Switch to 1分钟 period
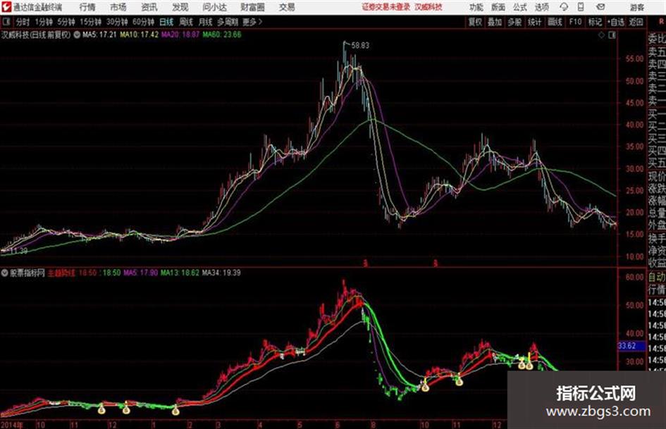Screen dimensions: 666x429 [44, 22]
